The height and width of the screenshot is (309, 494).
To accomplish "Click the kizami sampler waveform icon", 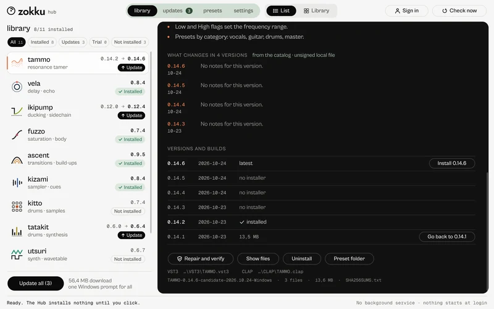I will [17, 182].
